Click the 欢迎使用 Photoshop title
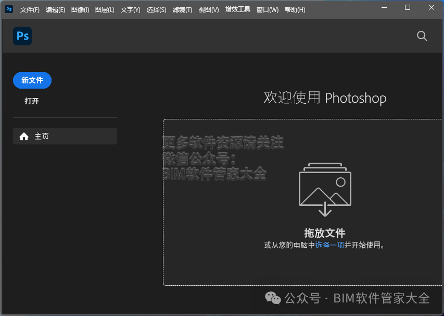The height and width of the screenshot is (316, 444). click(x=325, y=98)
